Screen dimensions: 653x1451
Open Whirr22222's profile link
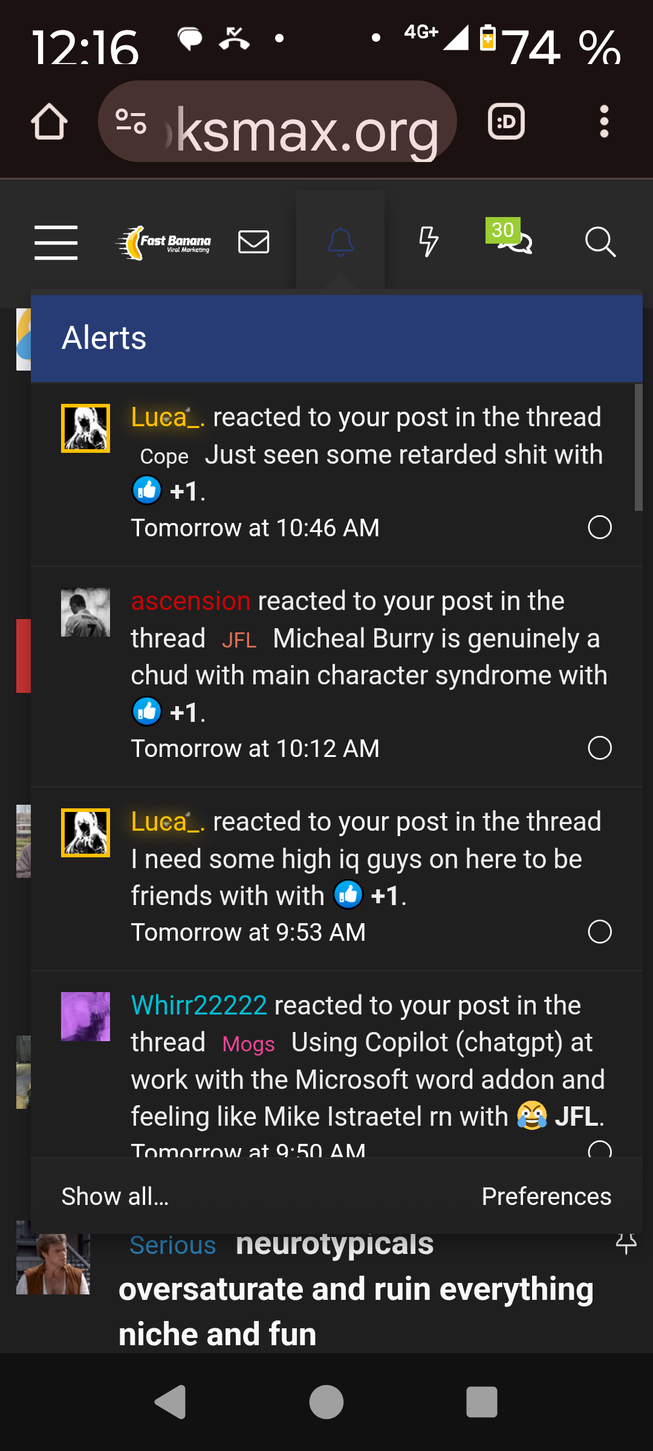pos(198,1005)
